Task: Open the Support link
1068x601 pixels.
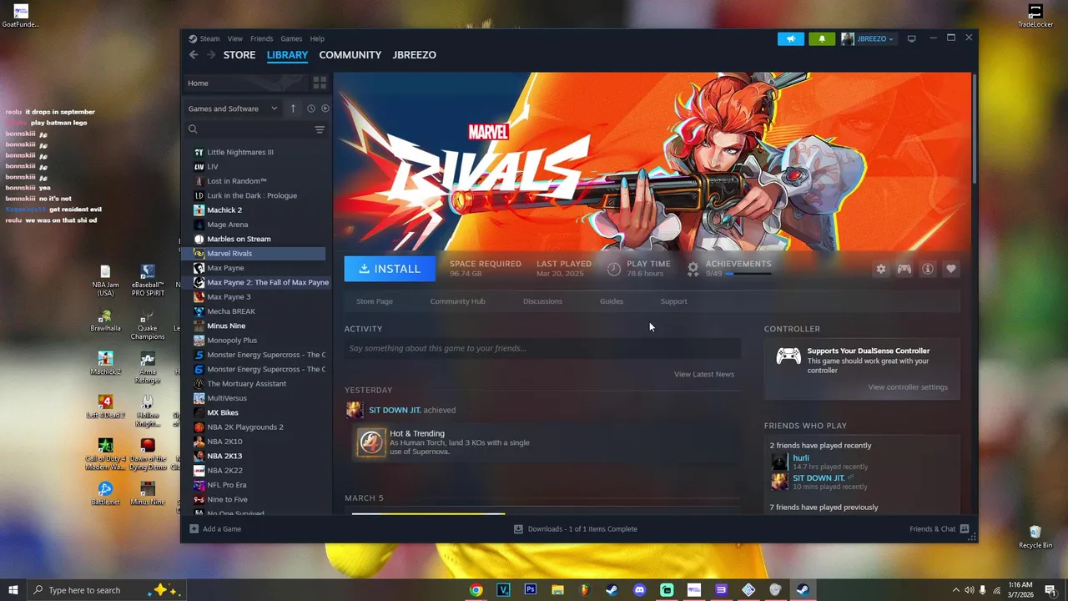Action: (674, 301)
